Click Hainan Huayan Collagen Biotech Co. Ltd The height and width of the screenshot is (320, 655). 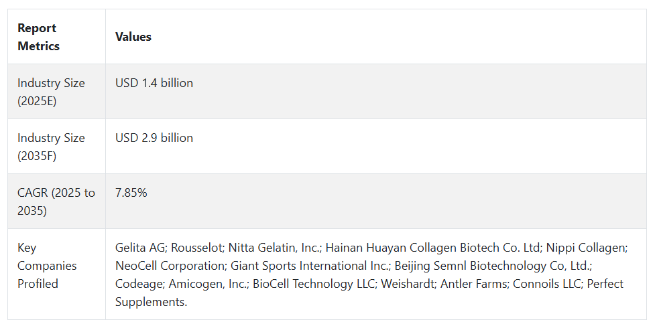pos(432,248)
